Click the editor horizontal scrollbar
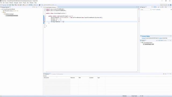The width and height of the screenshot is (172, 97). click(x=91, y=72)
